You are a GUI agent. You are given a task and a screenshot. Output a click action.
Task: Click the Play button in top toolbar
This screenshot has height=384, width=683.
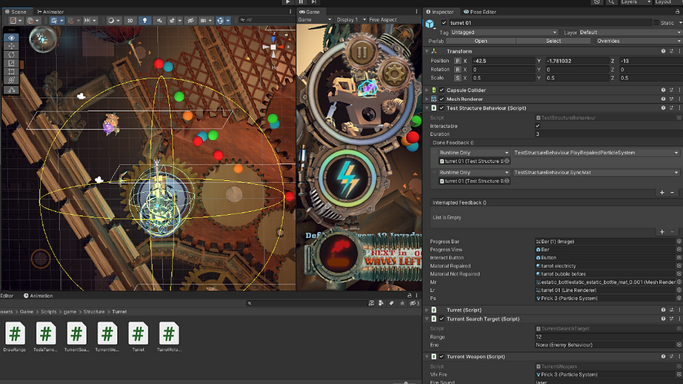[288, 2]
